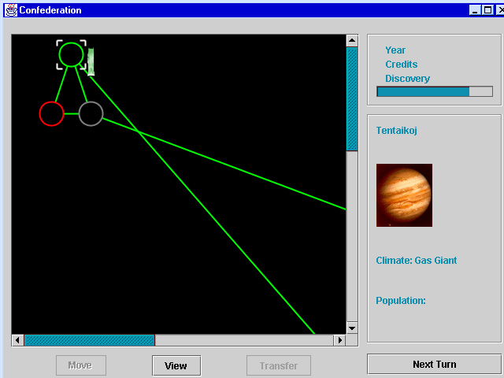Click the Discovery progress bar
The width and height of the screenshot is (504, 378).
434,91
